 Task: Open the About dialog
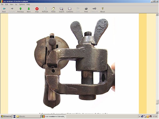[x=102, y=10]
